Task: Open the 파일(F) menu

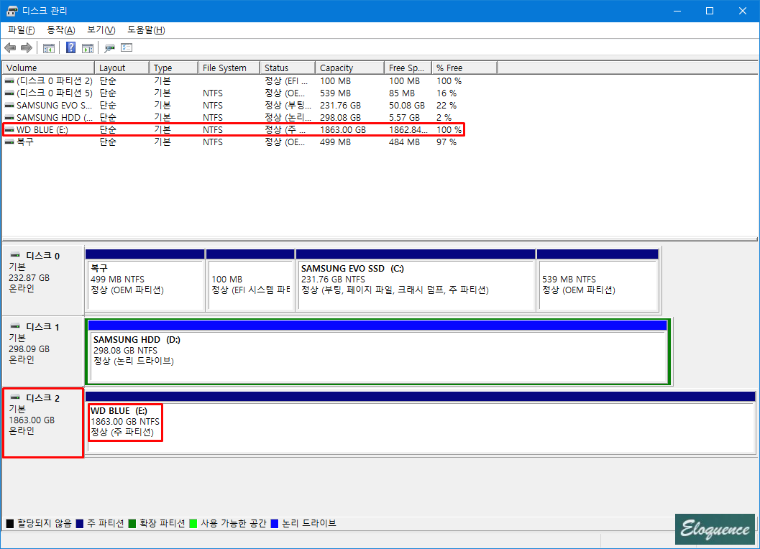Action: [x=22, y=30]
